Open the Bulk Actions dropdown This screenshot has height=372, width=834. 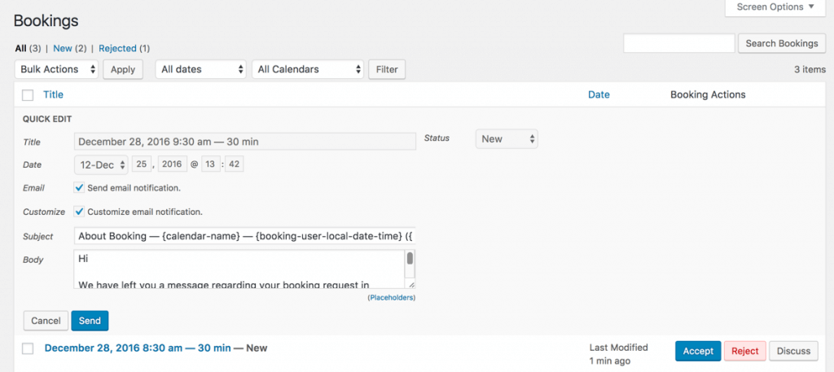tap(57, 69)
